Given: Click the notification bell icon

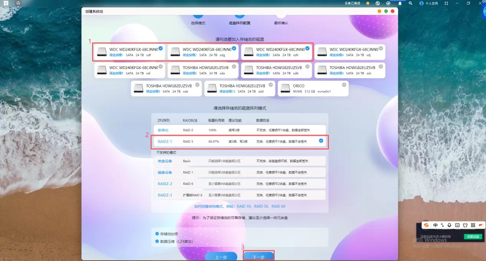Looking at the screenshot, I should click(400, 3).
